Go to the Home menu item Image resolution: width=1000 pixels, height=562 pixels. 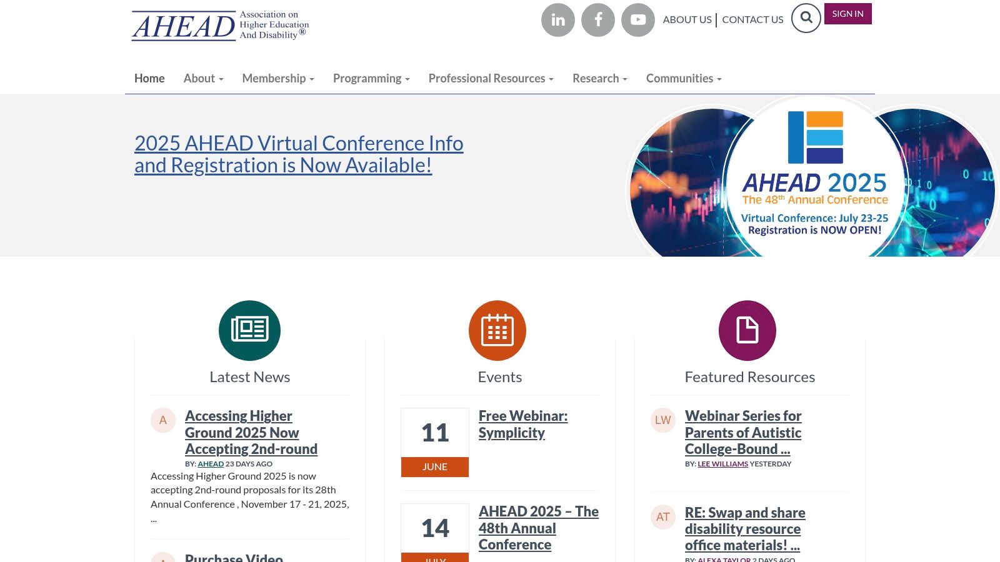point(149,78)
